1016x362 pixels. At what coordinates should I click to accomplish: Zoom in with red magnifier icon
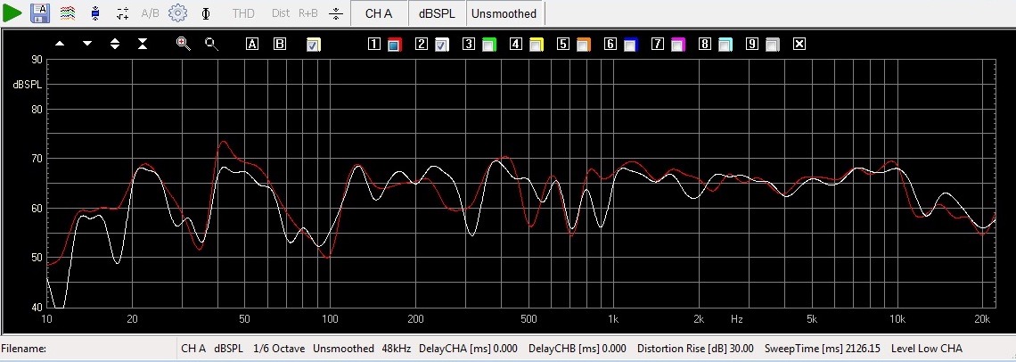[184, 44]
